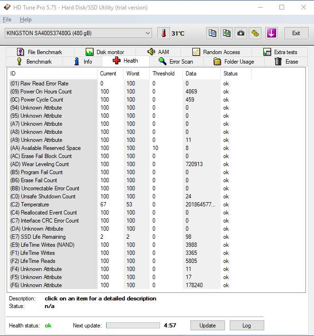
Task: Switch to the Error Scan tab
Action: [176, 62]
